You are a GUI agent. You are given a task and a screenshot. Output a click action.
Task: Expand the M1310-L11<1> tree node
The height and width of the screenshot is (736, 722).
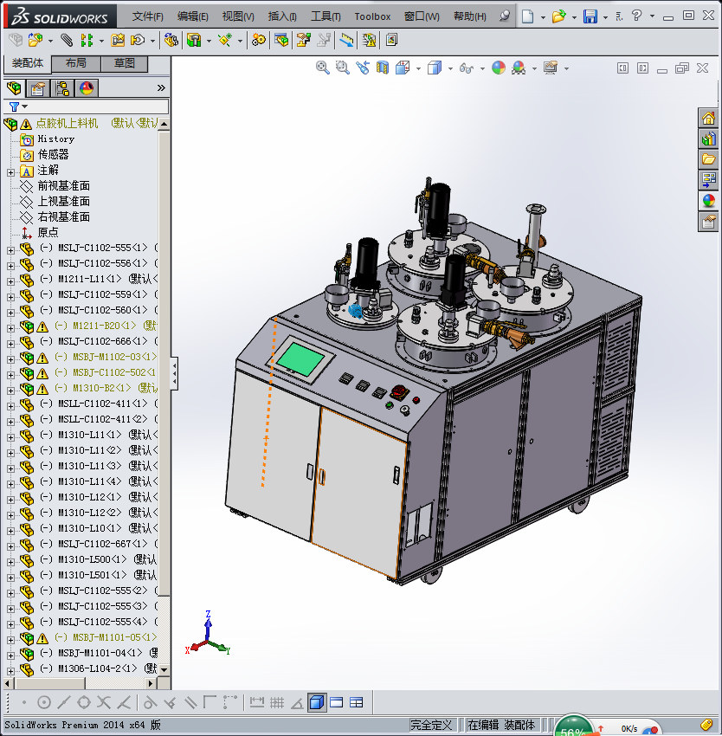[10, 437]
